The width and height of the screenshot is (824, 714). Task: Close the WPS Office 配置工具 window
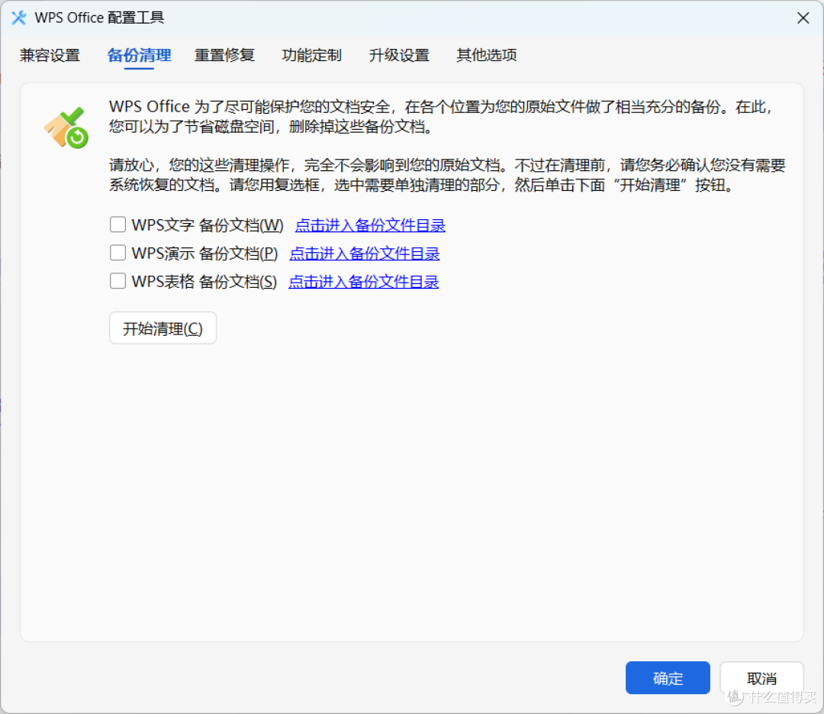point(803,18)
